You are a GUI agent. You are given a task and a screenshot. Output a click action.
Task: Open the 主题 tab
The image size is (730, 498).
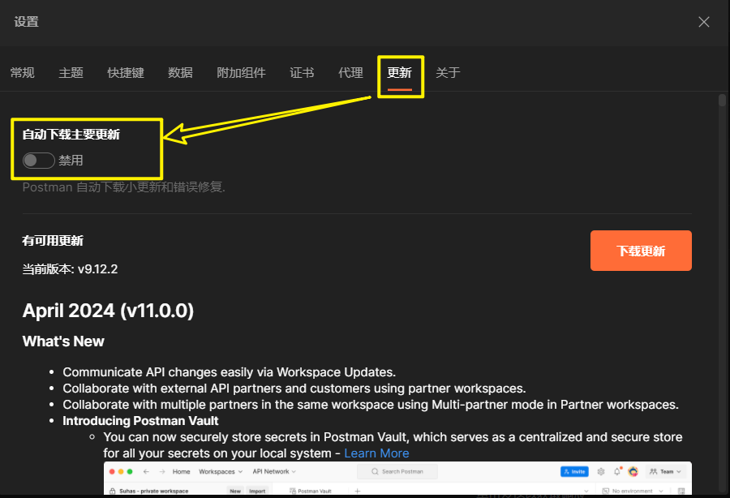point(71,73)
